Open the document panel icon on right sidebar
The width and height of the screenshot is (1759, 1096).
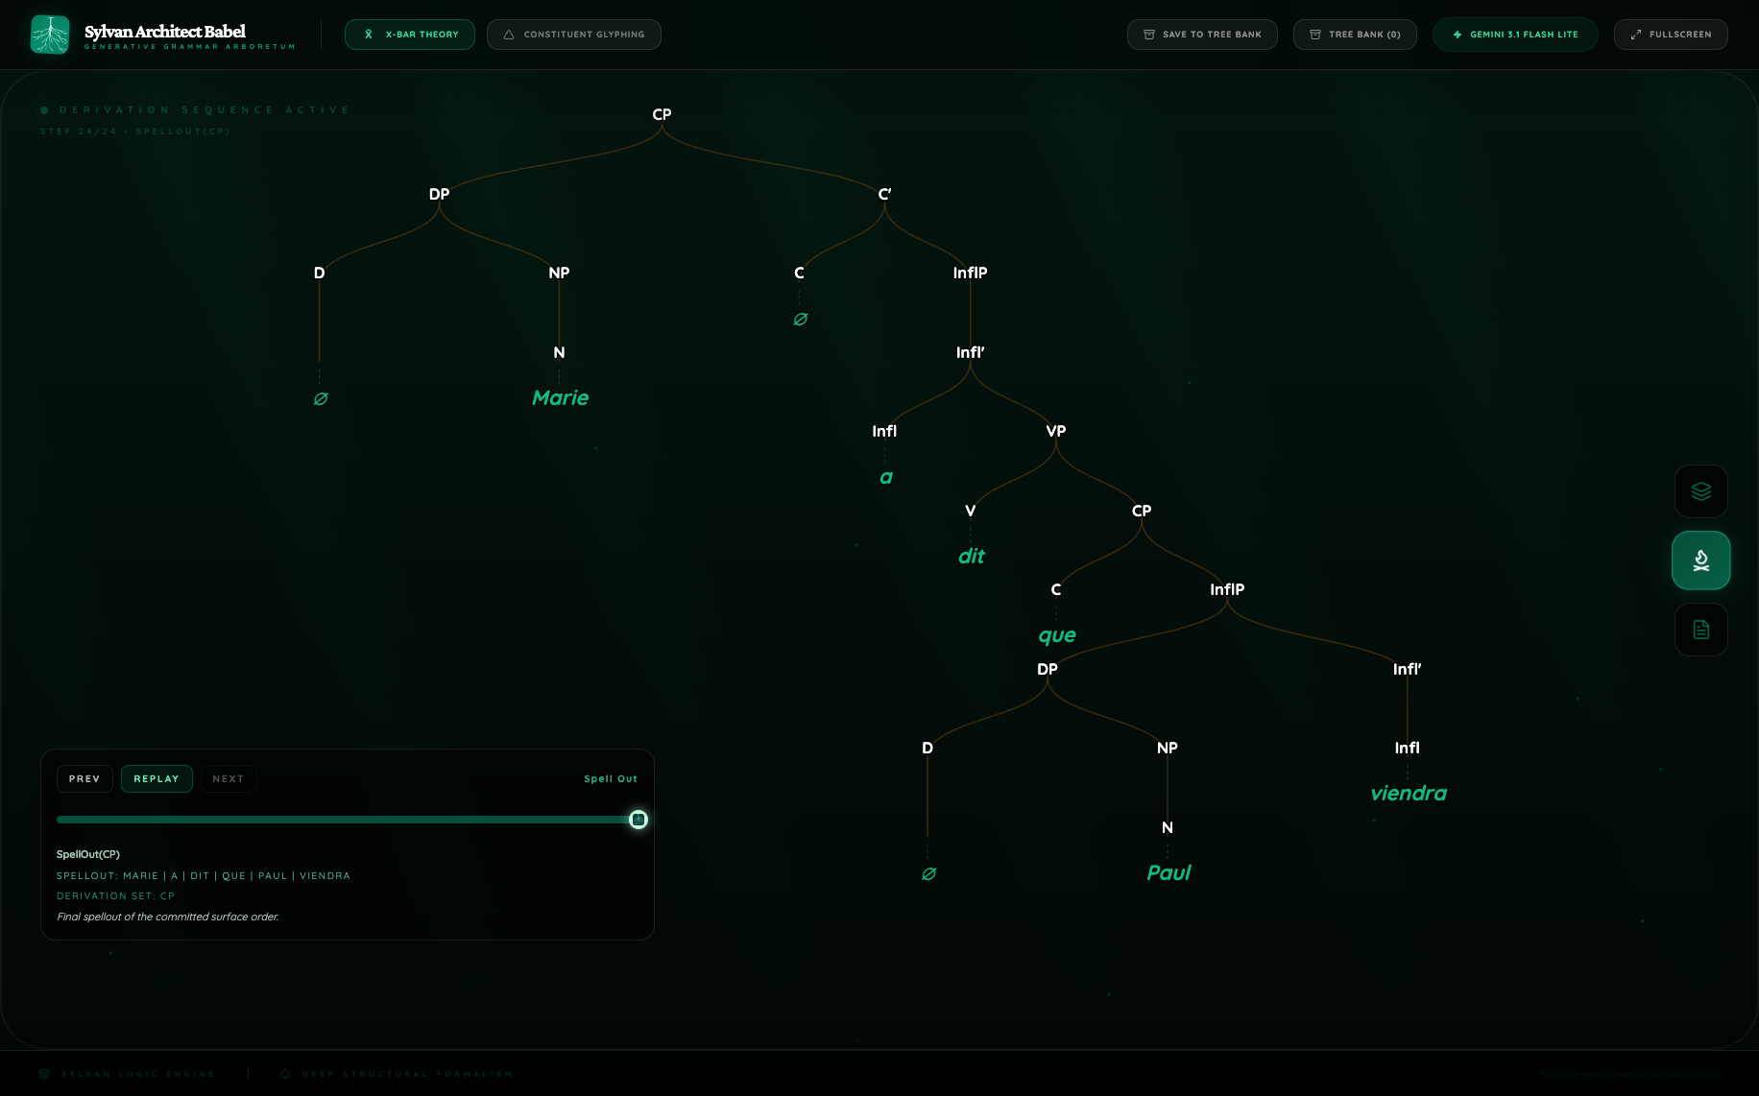1700,630
